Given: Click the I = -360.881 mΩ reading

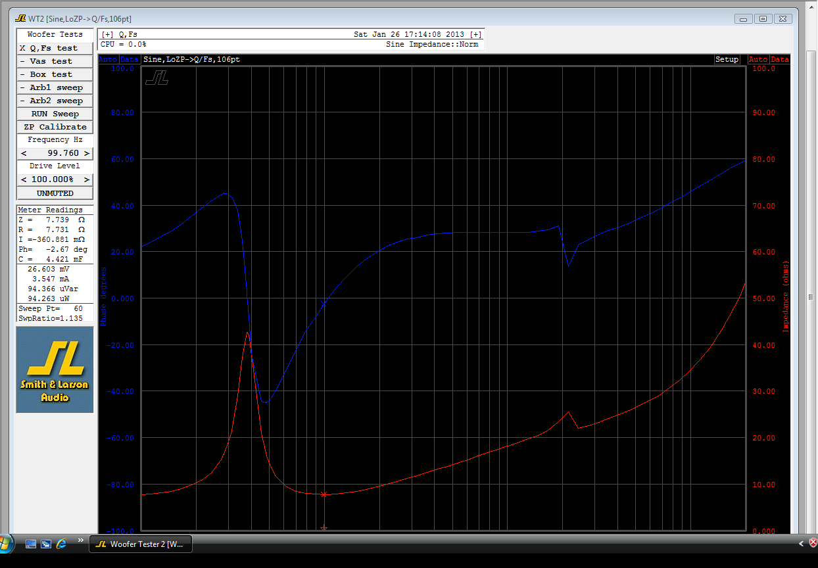Looking at the screenshot, I should (x=52, y=239).
